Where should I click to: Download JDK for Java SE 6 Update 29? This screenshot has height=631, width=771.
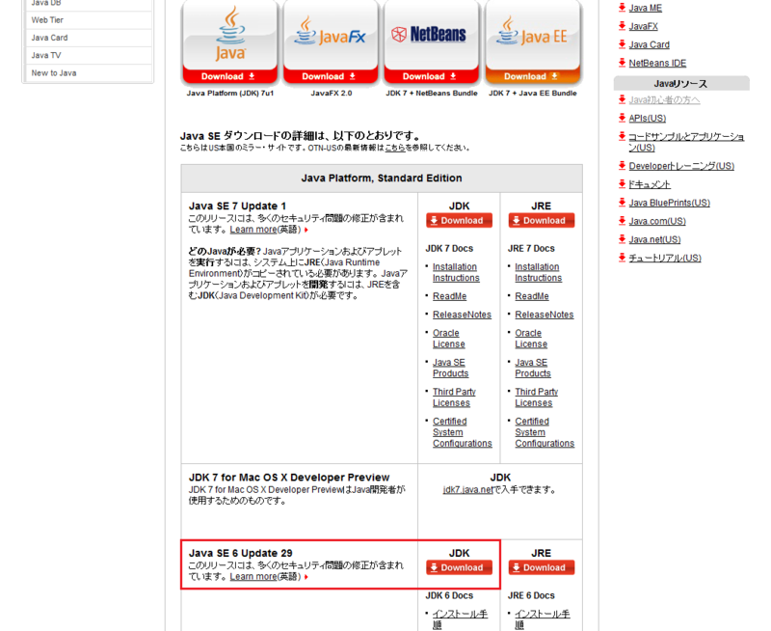tap(459, 567)
